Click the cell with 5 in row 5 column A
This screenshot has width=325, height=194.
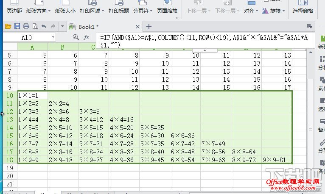coord(33,55)
